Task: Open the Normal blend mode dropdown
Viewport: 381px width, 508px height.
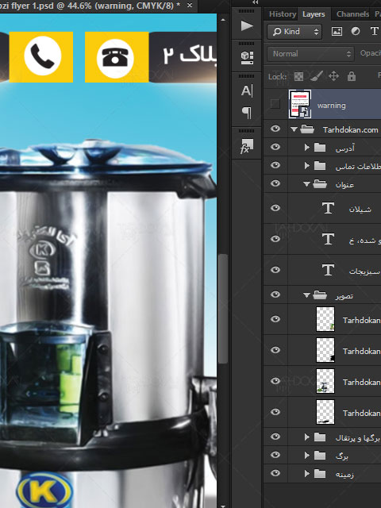Action: [310, 54]
